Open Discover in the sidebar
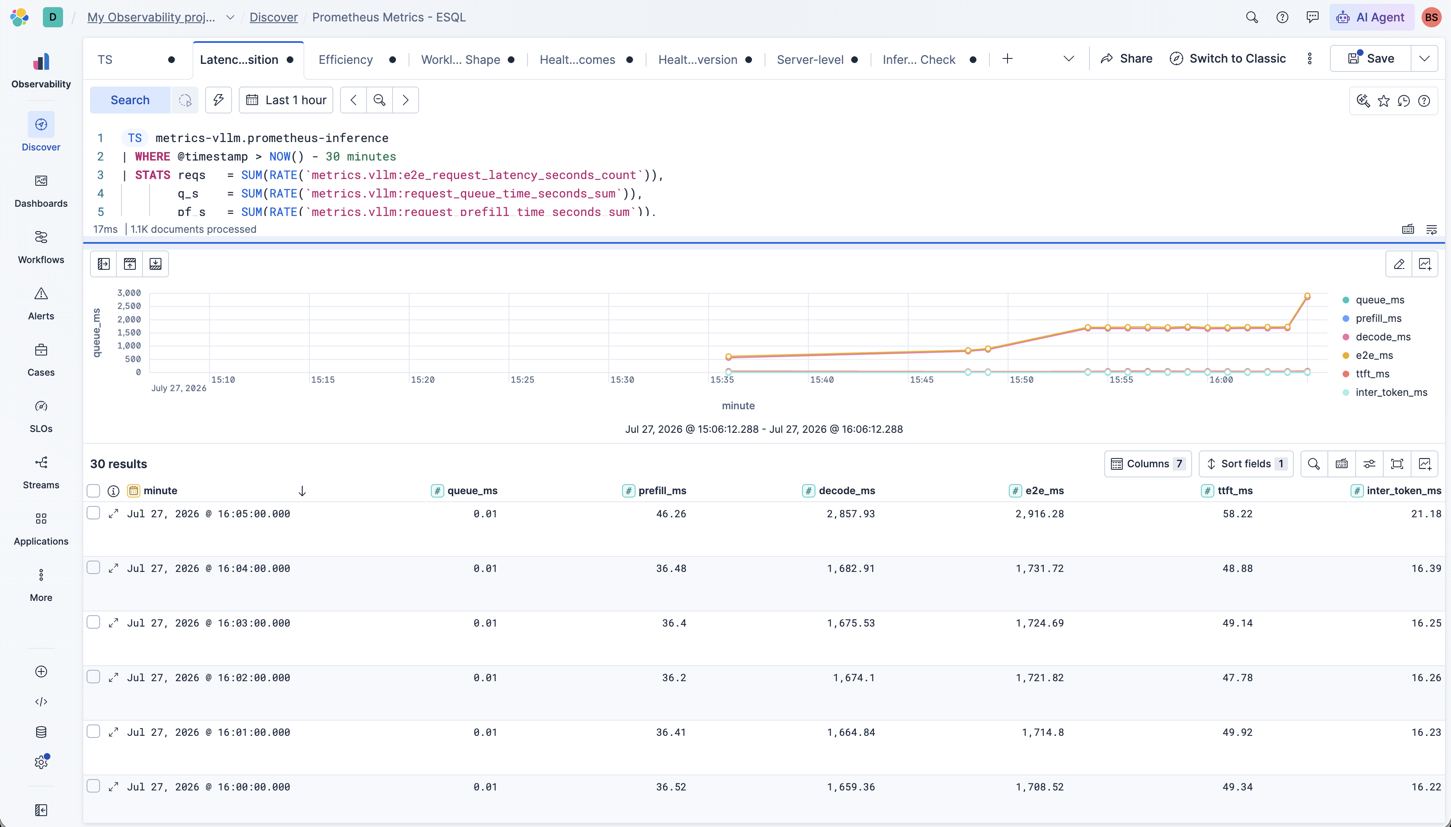This screenshot has width=1451, height=827. click(x=41, y=132)
